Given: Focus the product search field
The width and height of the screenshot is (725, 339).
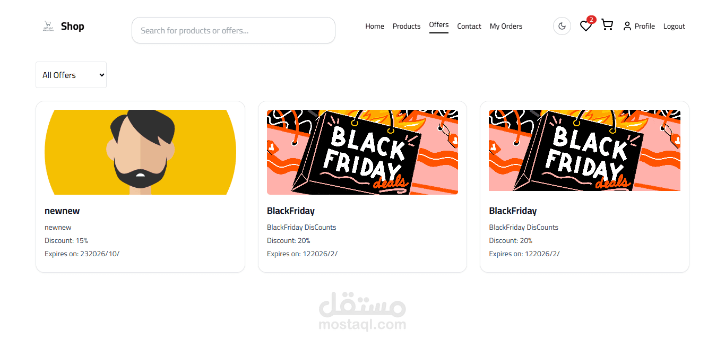Looking at the screenshot, I should pyautogui.click(x=234, y=30).
